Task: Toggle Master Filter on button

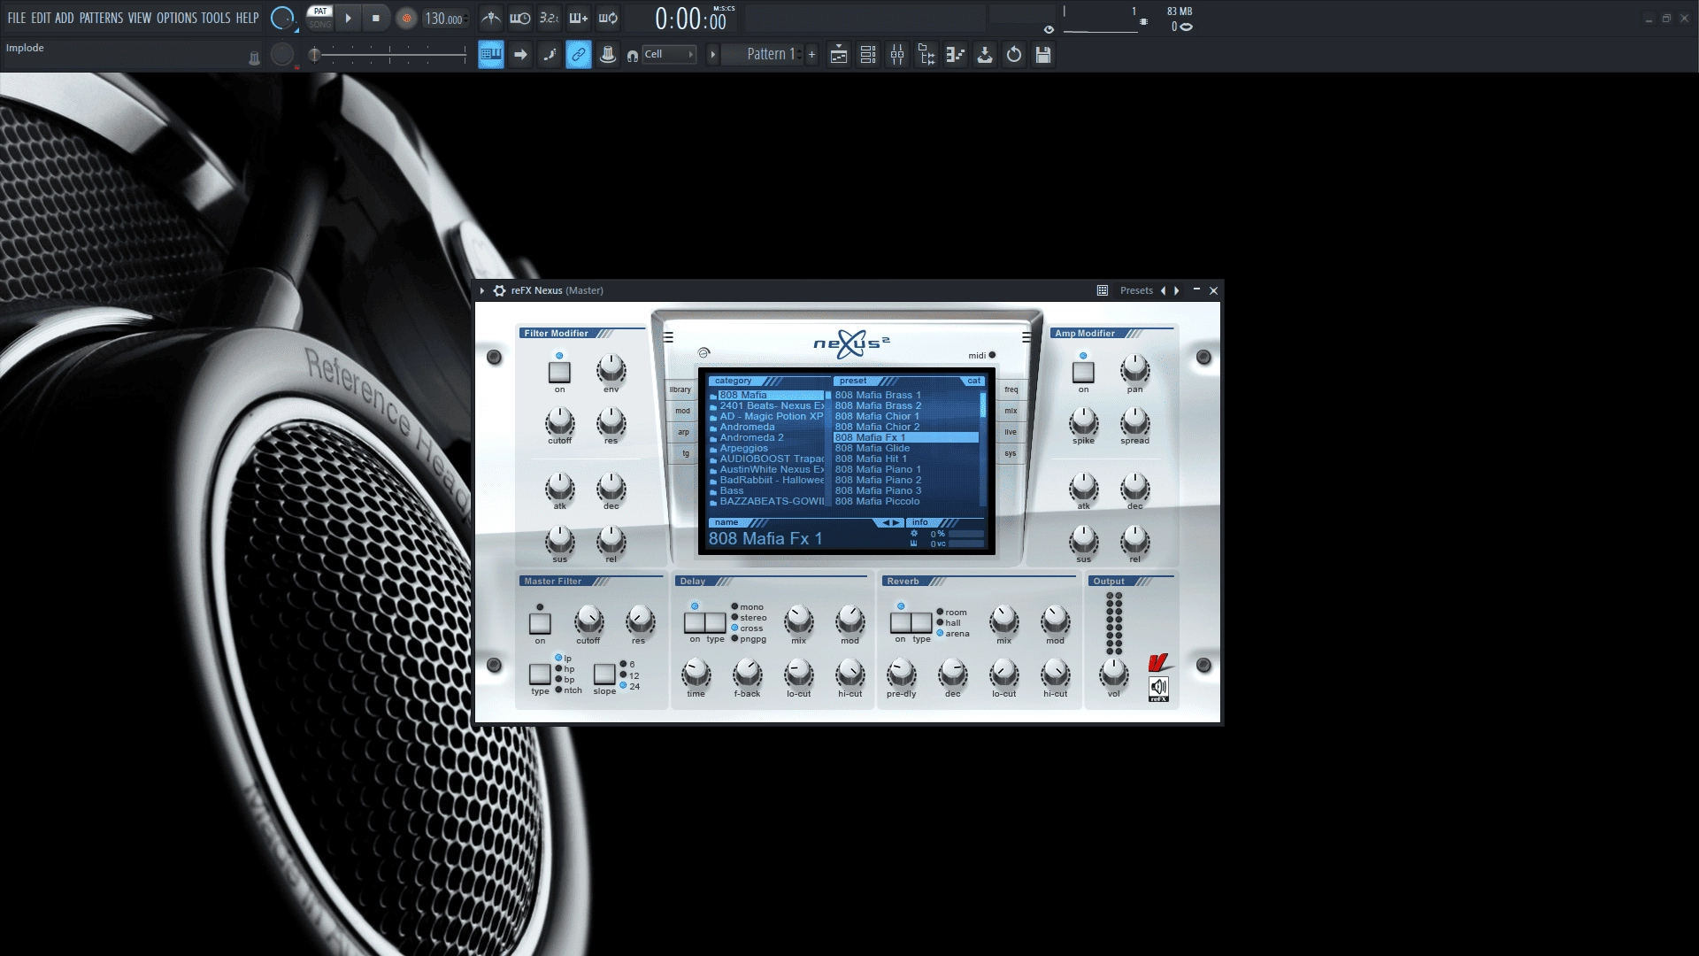Action: [540, 623]
